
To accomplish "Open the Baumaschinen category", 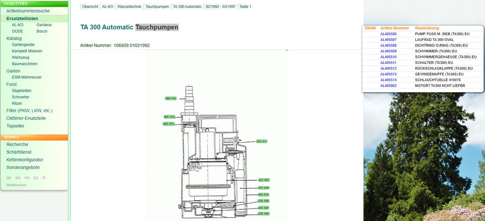I will [x=24, y=64].
